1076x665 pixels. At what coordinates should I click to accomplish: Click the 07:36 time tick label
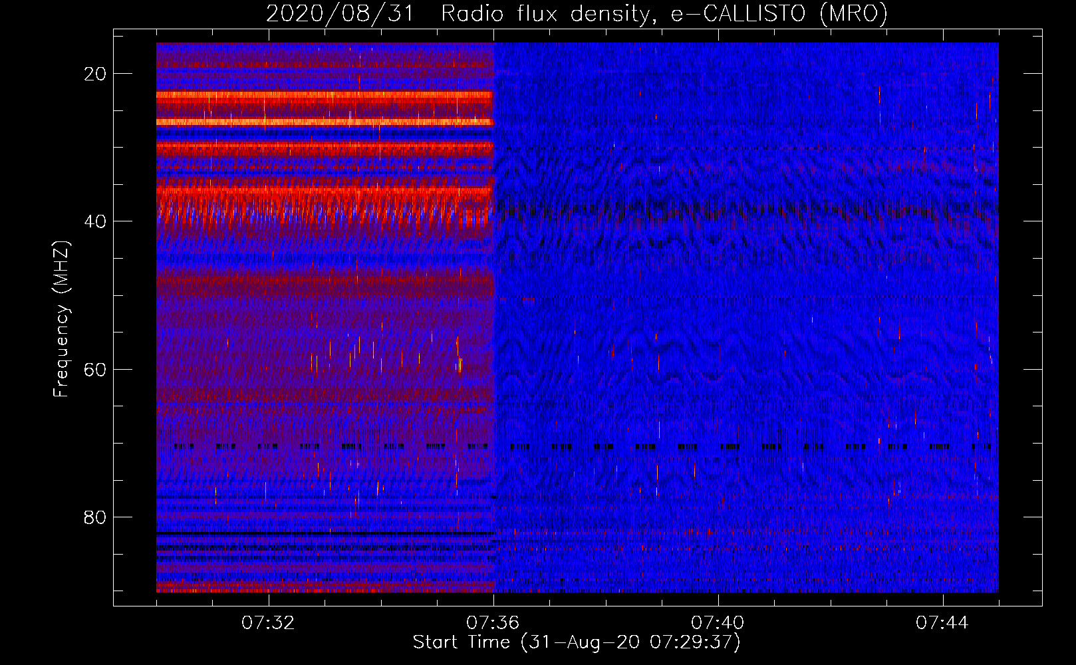point(493,623)
